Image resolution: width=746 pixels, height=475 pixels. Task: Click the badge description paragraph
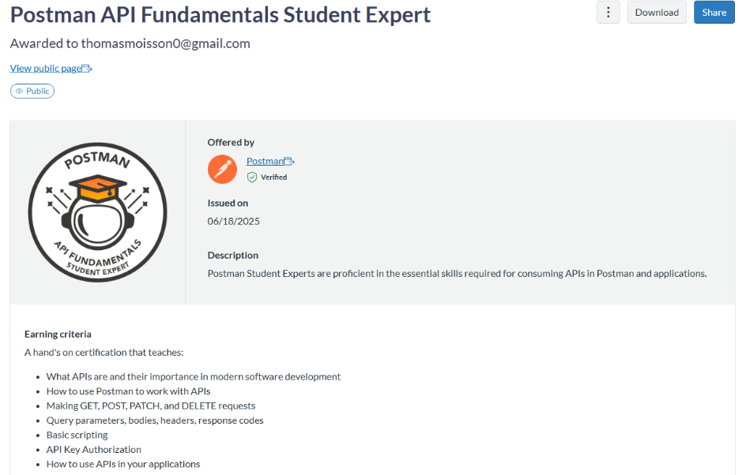[457, 274]
